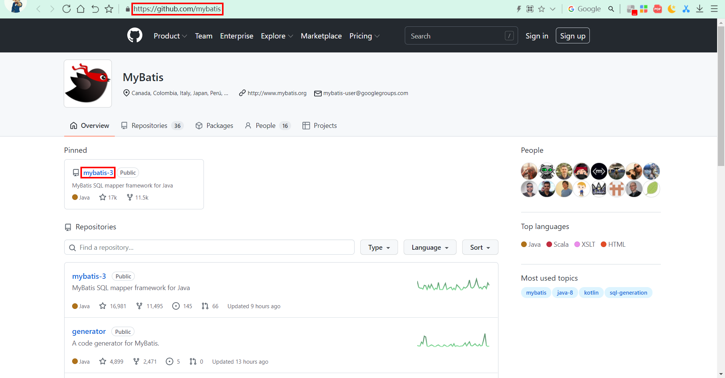Select the java-8 topic tag

click(x=565, y=292)
